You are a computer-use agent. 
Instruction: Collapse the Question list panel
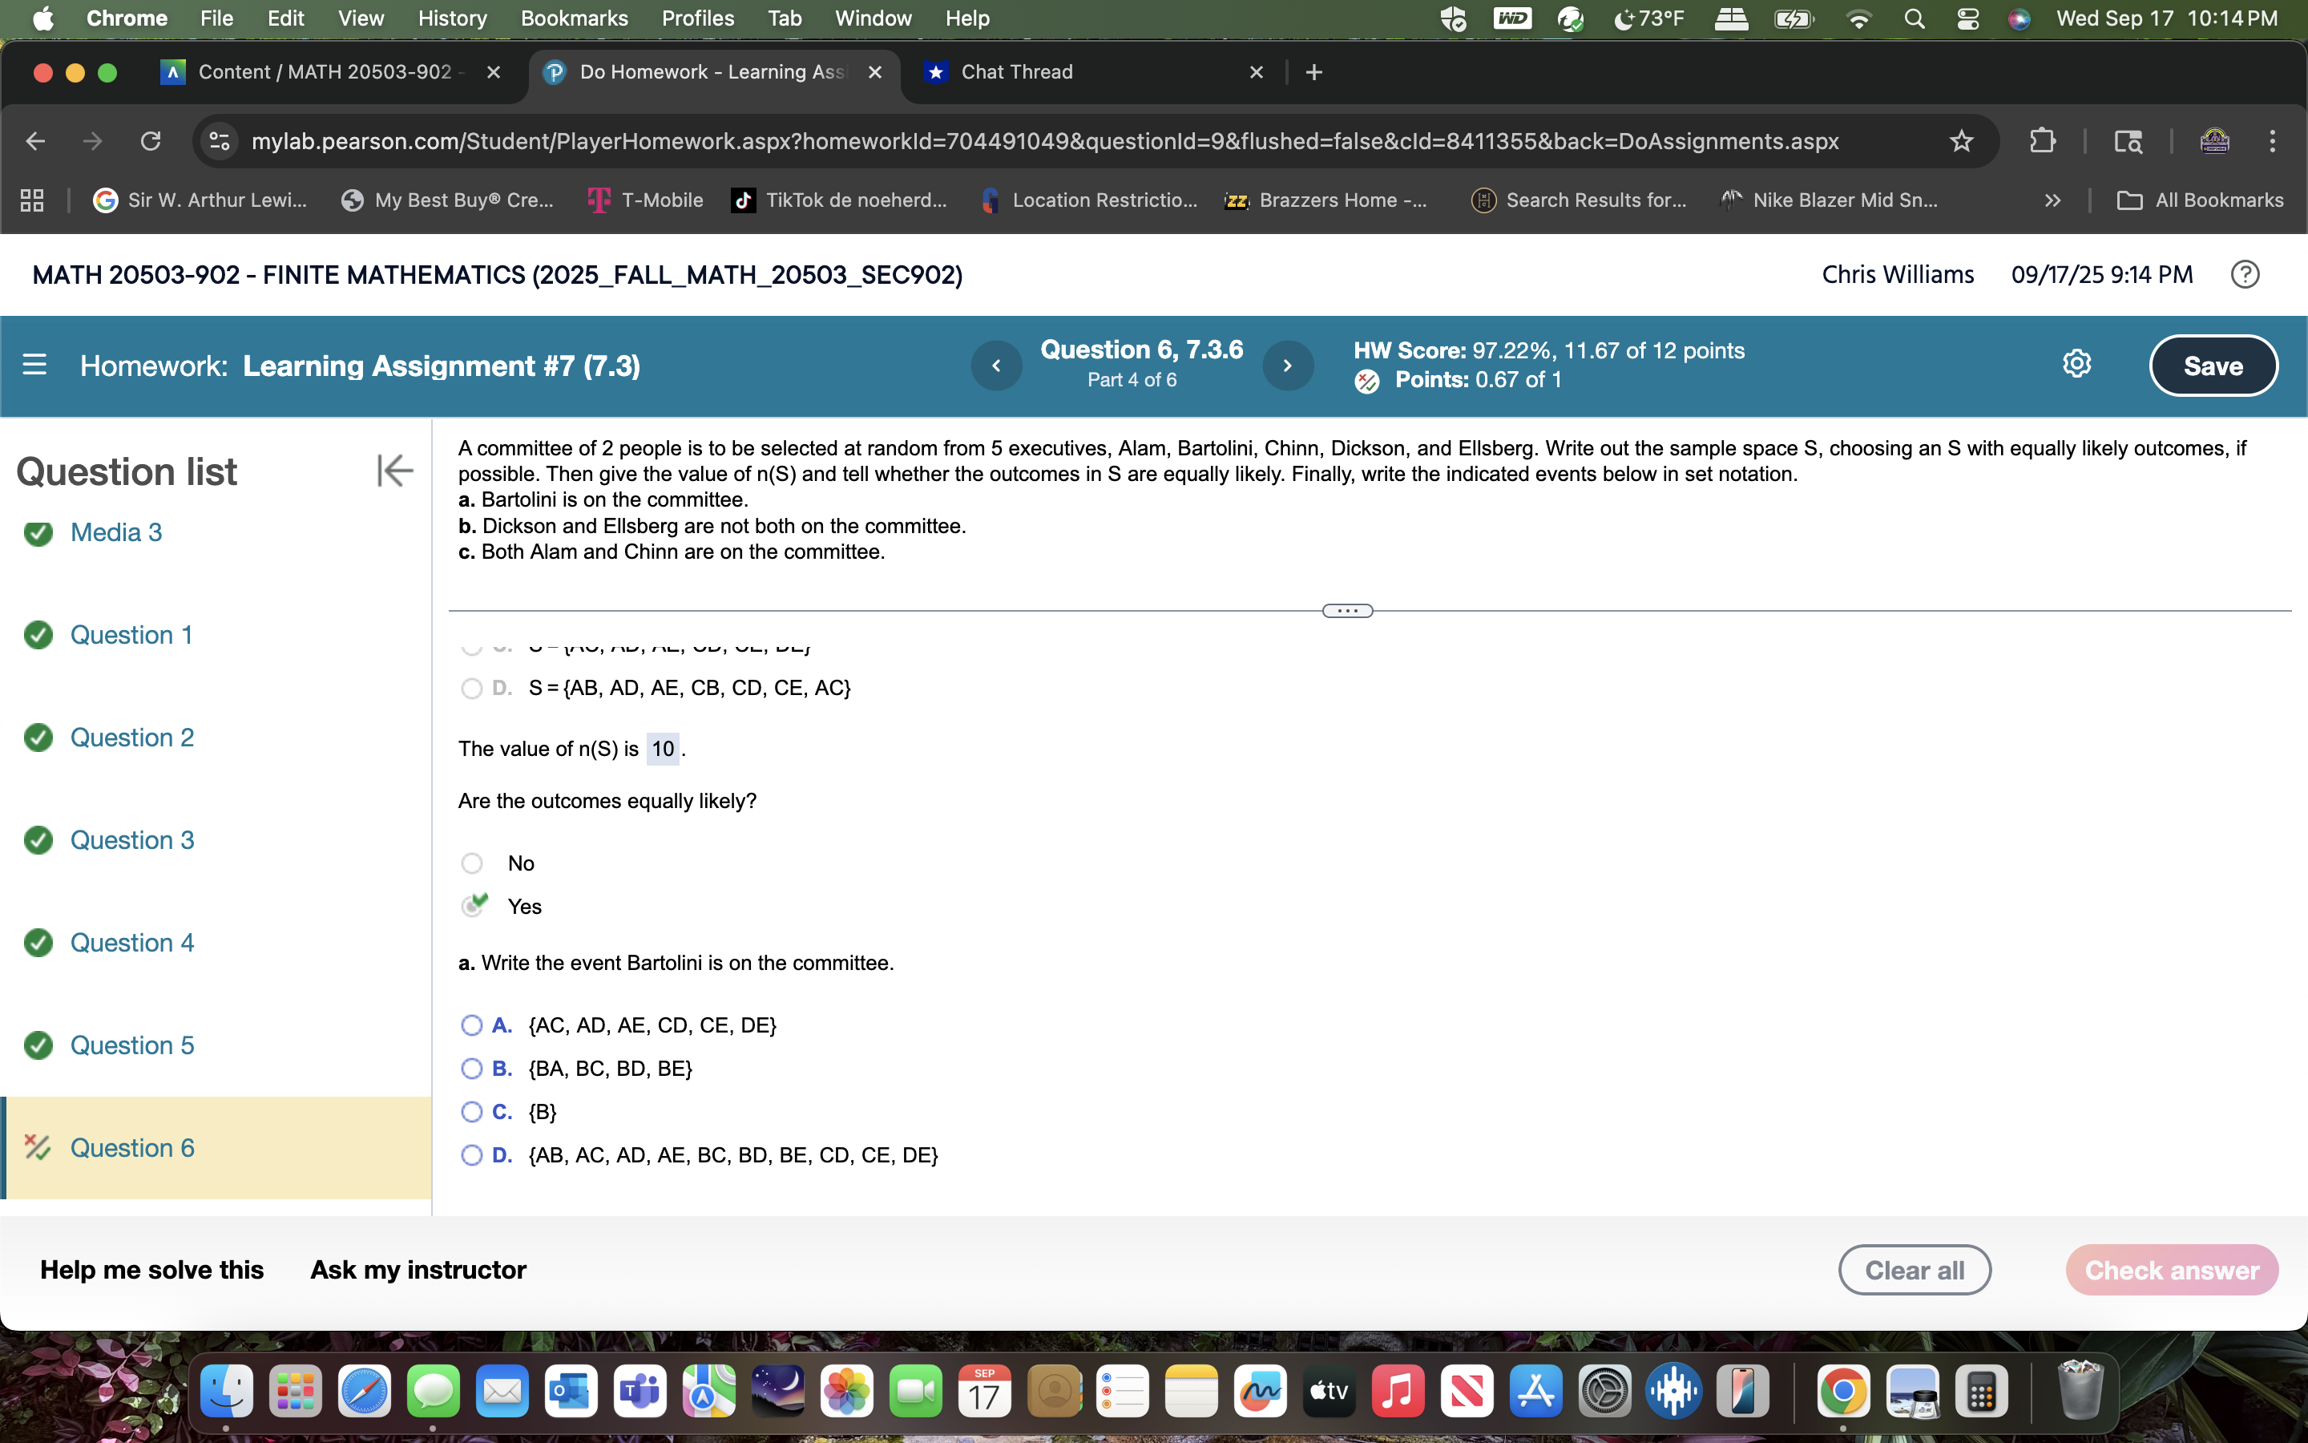coord(395,470)
